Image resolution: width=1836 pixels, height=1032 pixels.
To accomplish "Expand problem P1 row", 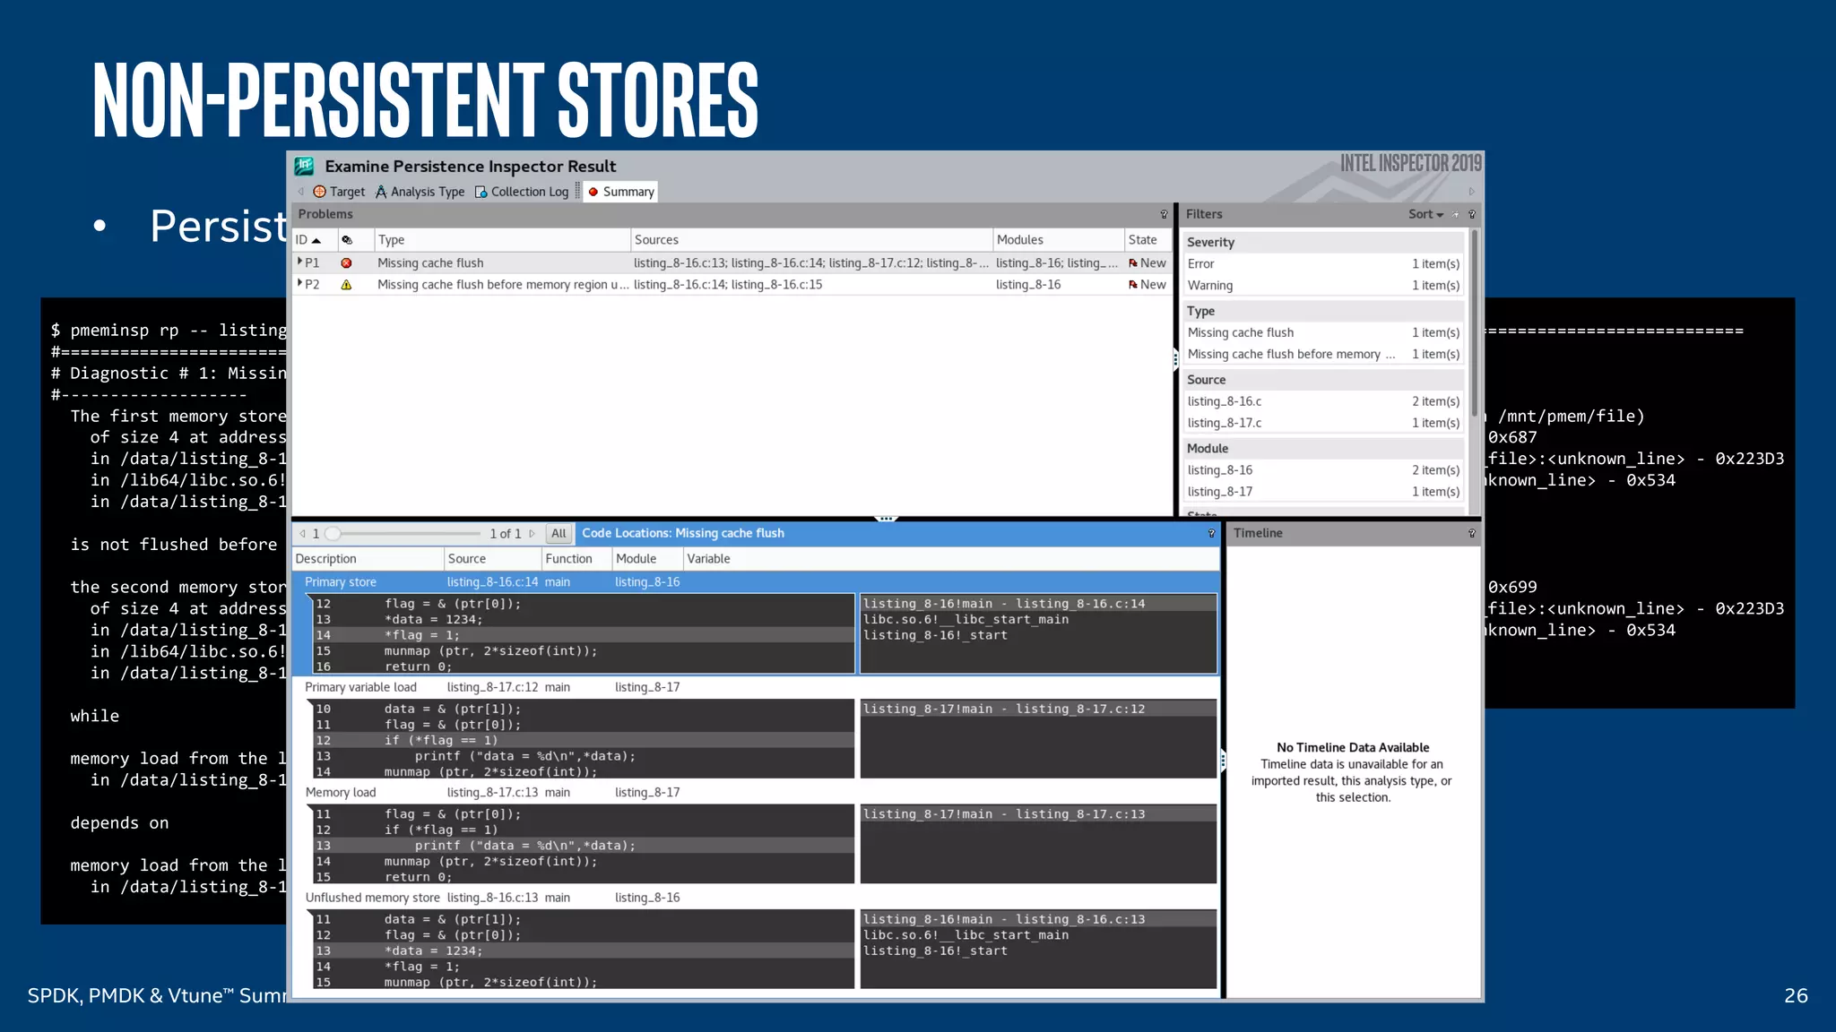I will pyautogui.click(x=299, y=262).
